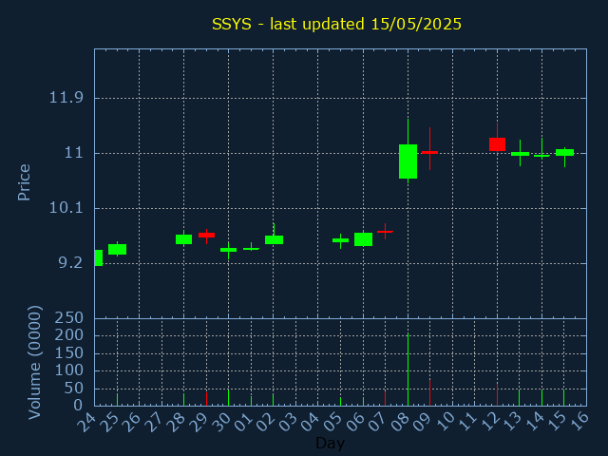This screenshot has width=608, height=456.
Task: Click the green volume bar on day 30
Action: pos(228,397)
